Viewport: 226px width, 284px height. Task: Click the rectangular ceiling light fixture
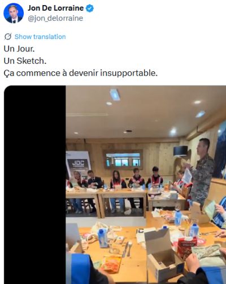pos(115,94)
